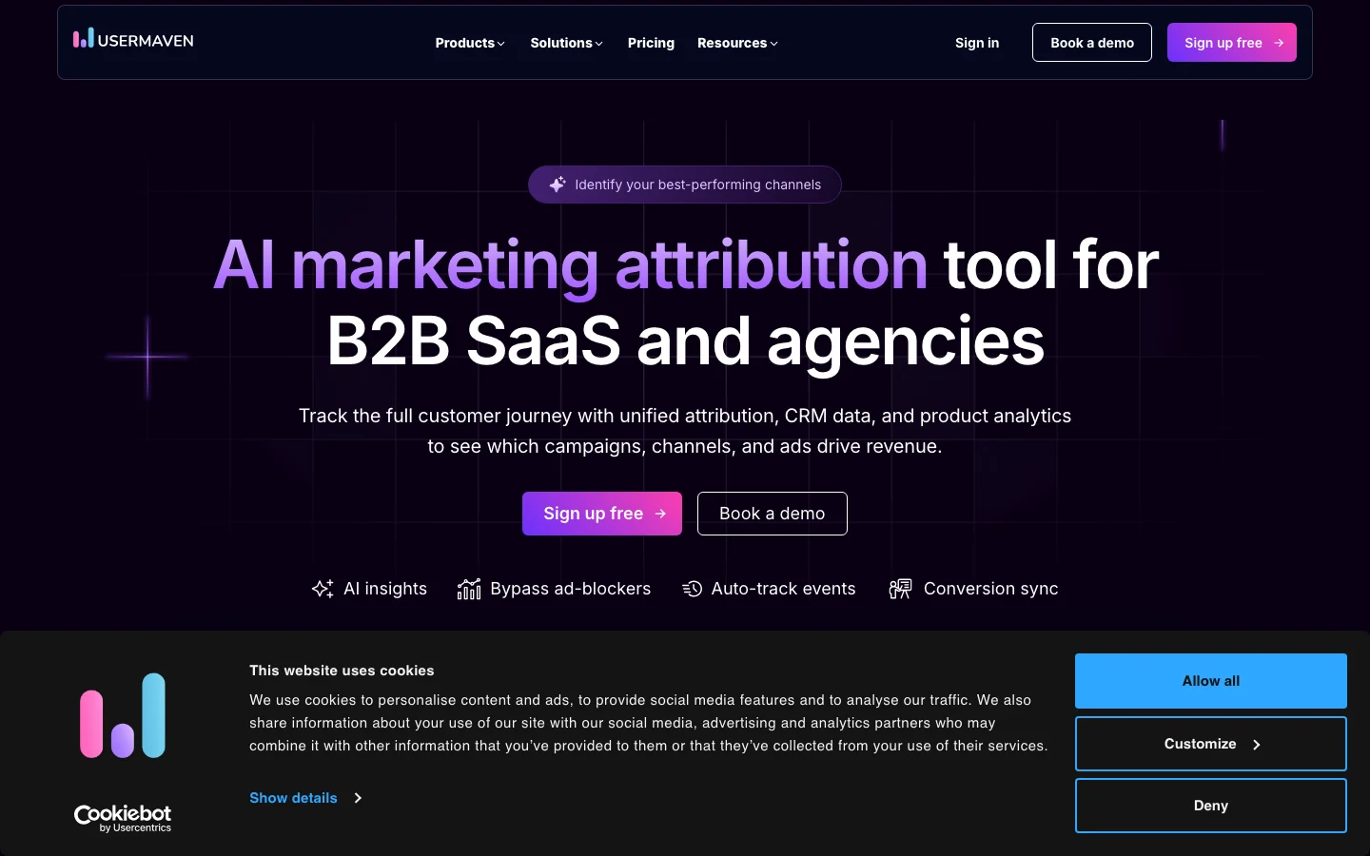Click 'Identify your best-performing channels' text
The image size is (1370, 856).
coord(697,185)
